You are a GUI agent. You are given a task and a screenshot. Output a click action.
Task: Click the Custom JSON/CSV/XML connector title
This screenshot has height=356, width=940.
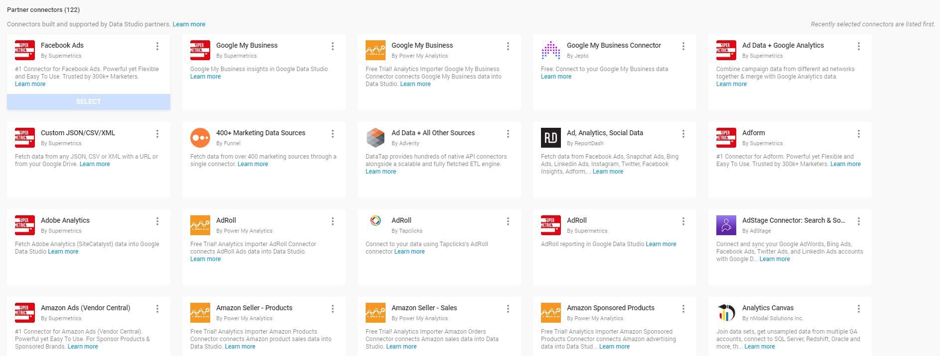point(78,133)
